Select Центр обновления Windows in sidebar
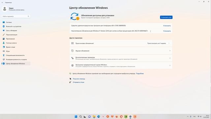The height and width of the screenshot is (119, 211). [16, 63]
